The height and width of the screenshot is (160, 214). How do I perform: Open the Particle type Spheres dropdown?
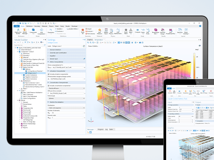pos(66,98)
